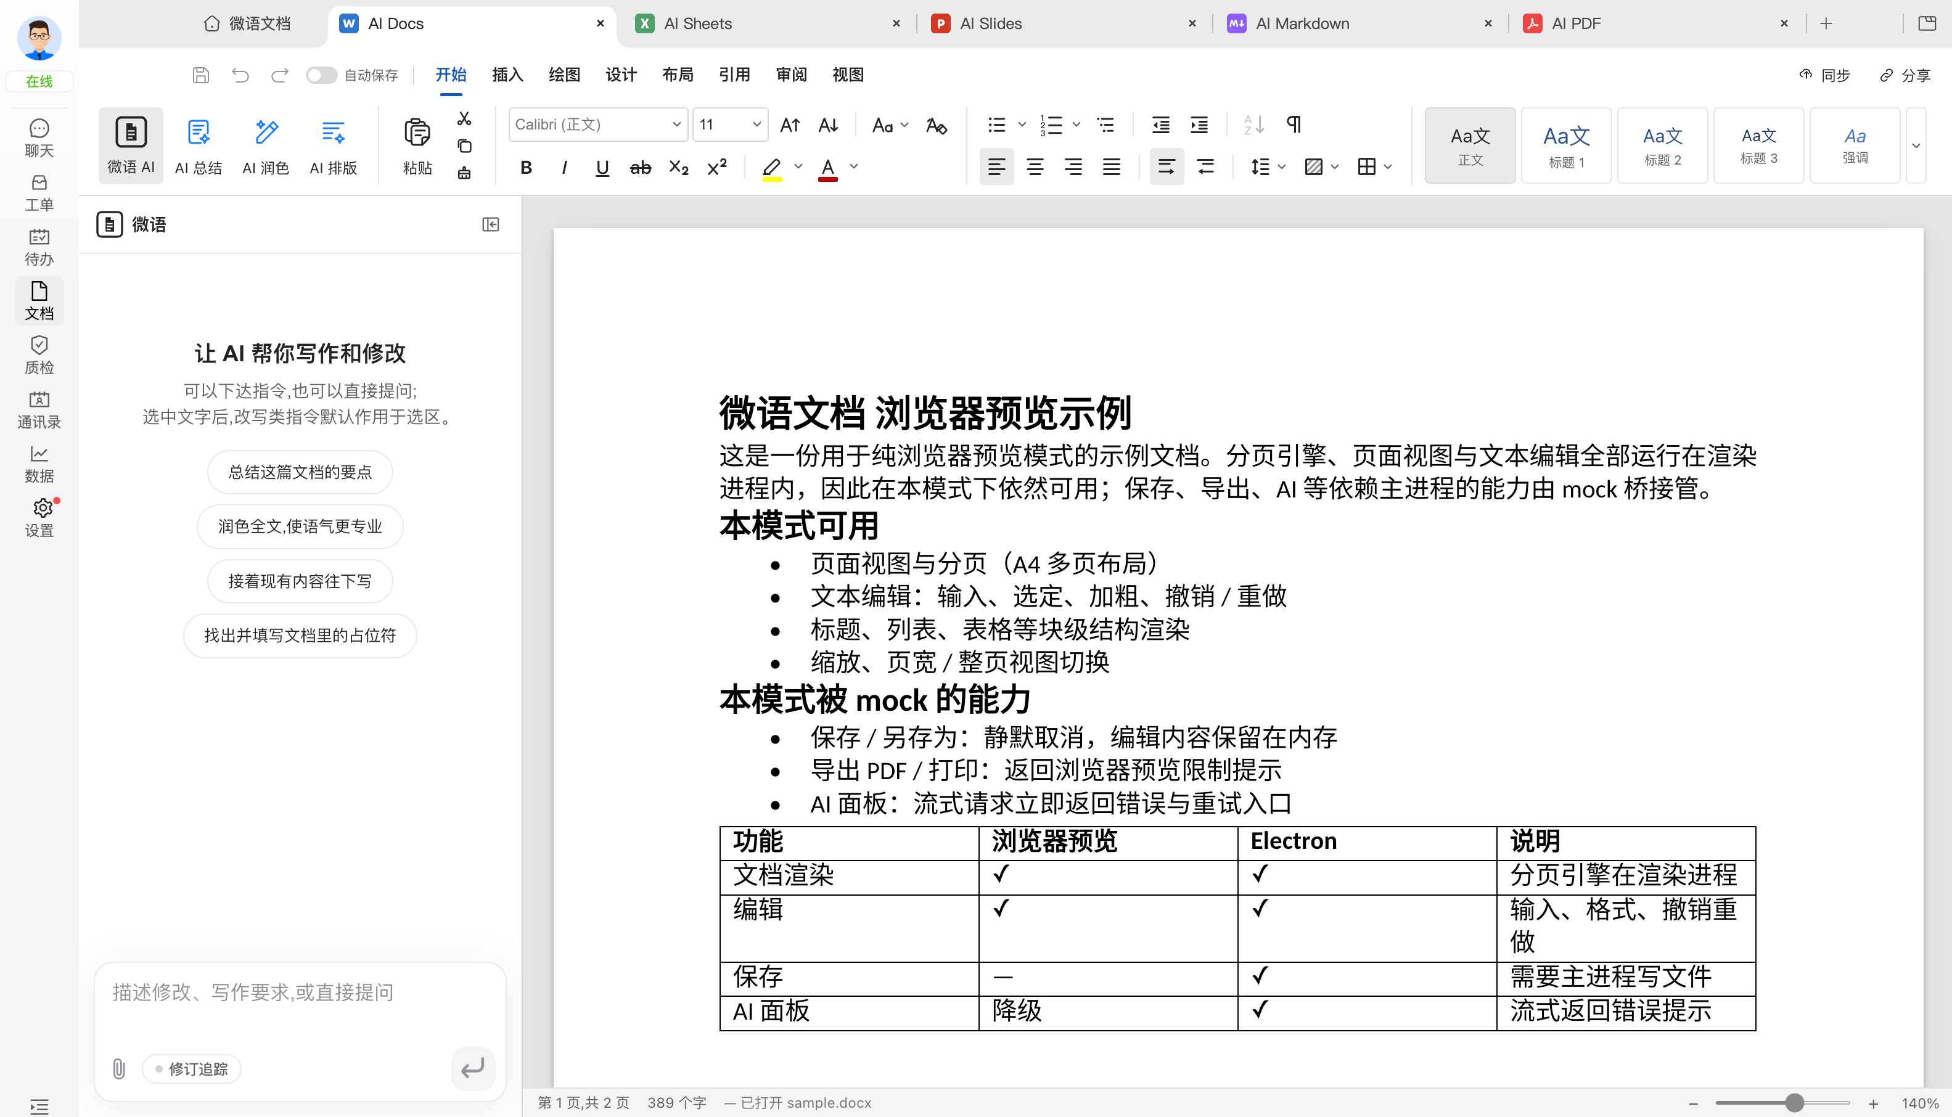Screen dimensions: 1952x1117
Task: Run the AI 总结 summary tool
Action: click(x=198, y=145)
